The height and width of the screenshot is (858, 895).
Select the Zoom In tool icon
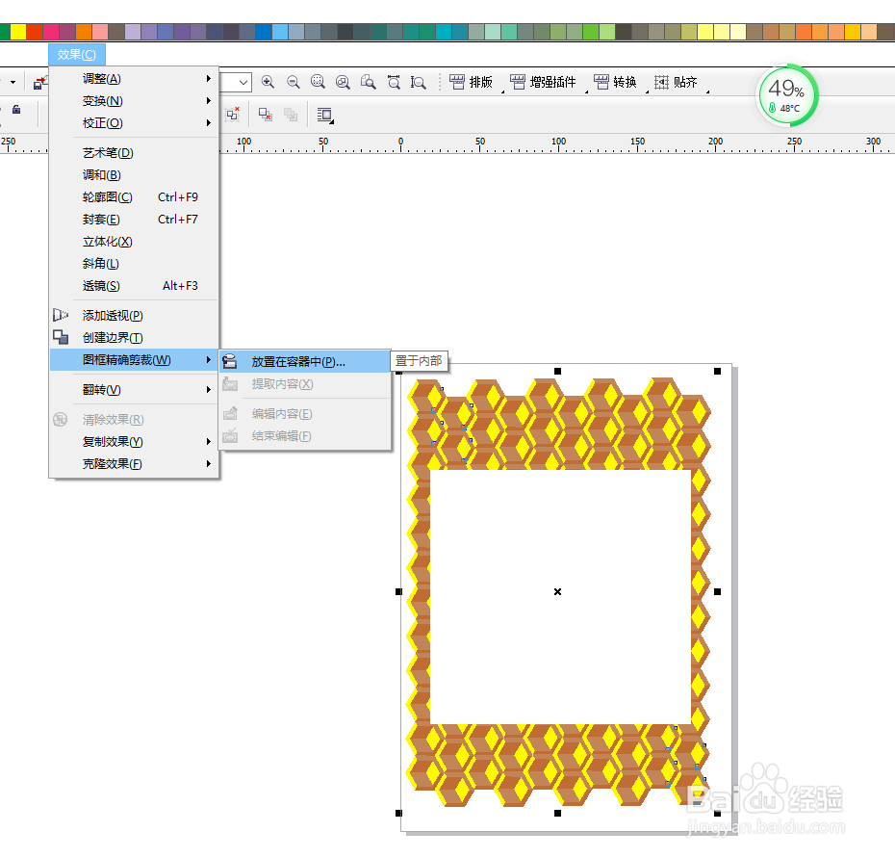tap(268, 82)
